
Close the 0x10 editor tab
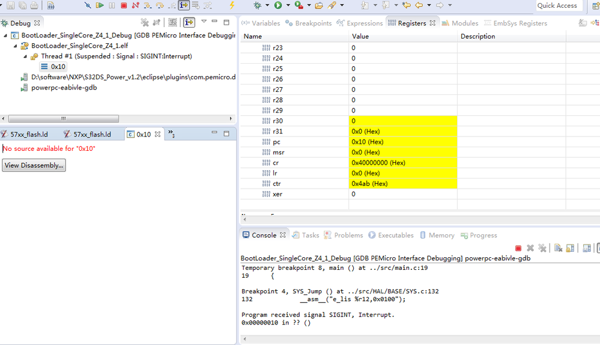tap(157, 135)
